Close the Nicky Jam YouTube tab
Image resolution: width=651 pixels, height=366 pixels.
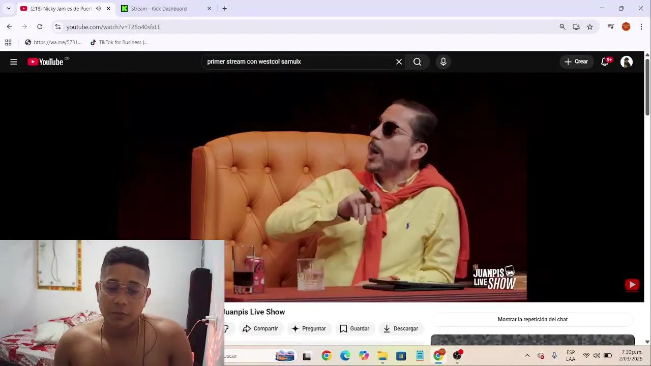pos(108,9)
